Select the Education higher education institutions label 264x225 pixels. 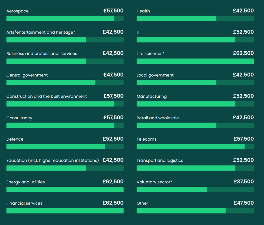point(52,160)
